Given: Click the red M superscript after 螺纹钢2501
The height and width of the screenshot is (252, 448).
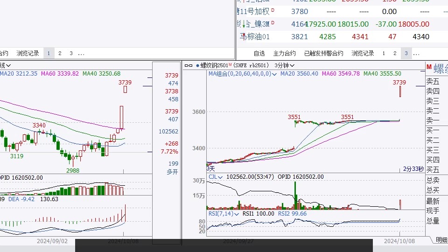Looking at the screenshot, I should click(x=230, y=65).
